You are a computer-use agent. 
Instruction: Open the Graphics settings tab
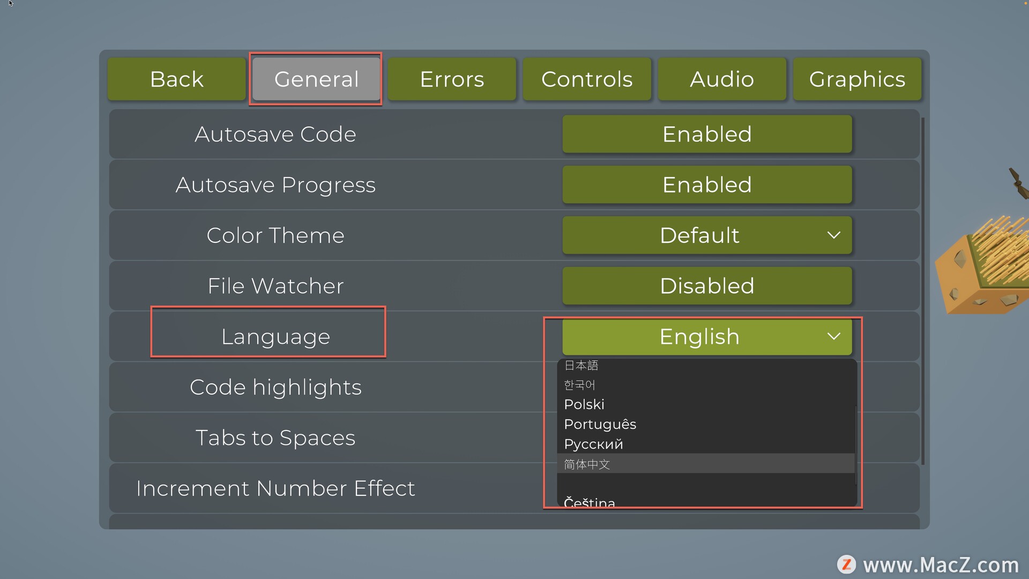pos(857,79)
